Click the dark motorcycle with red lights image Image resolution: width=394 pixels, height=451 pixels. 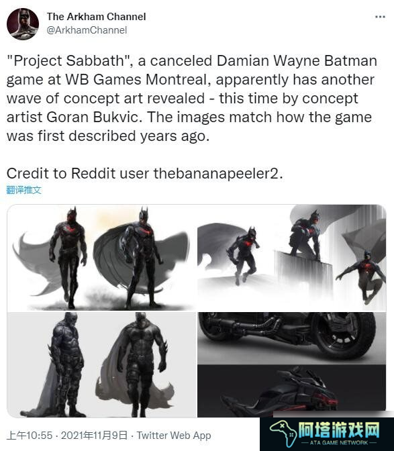291,391
